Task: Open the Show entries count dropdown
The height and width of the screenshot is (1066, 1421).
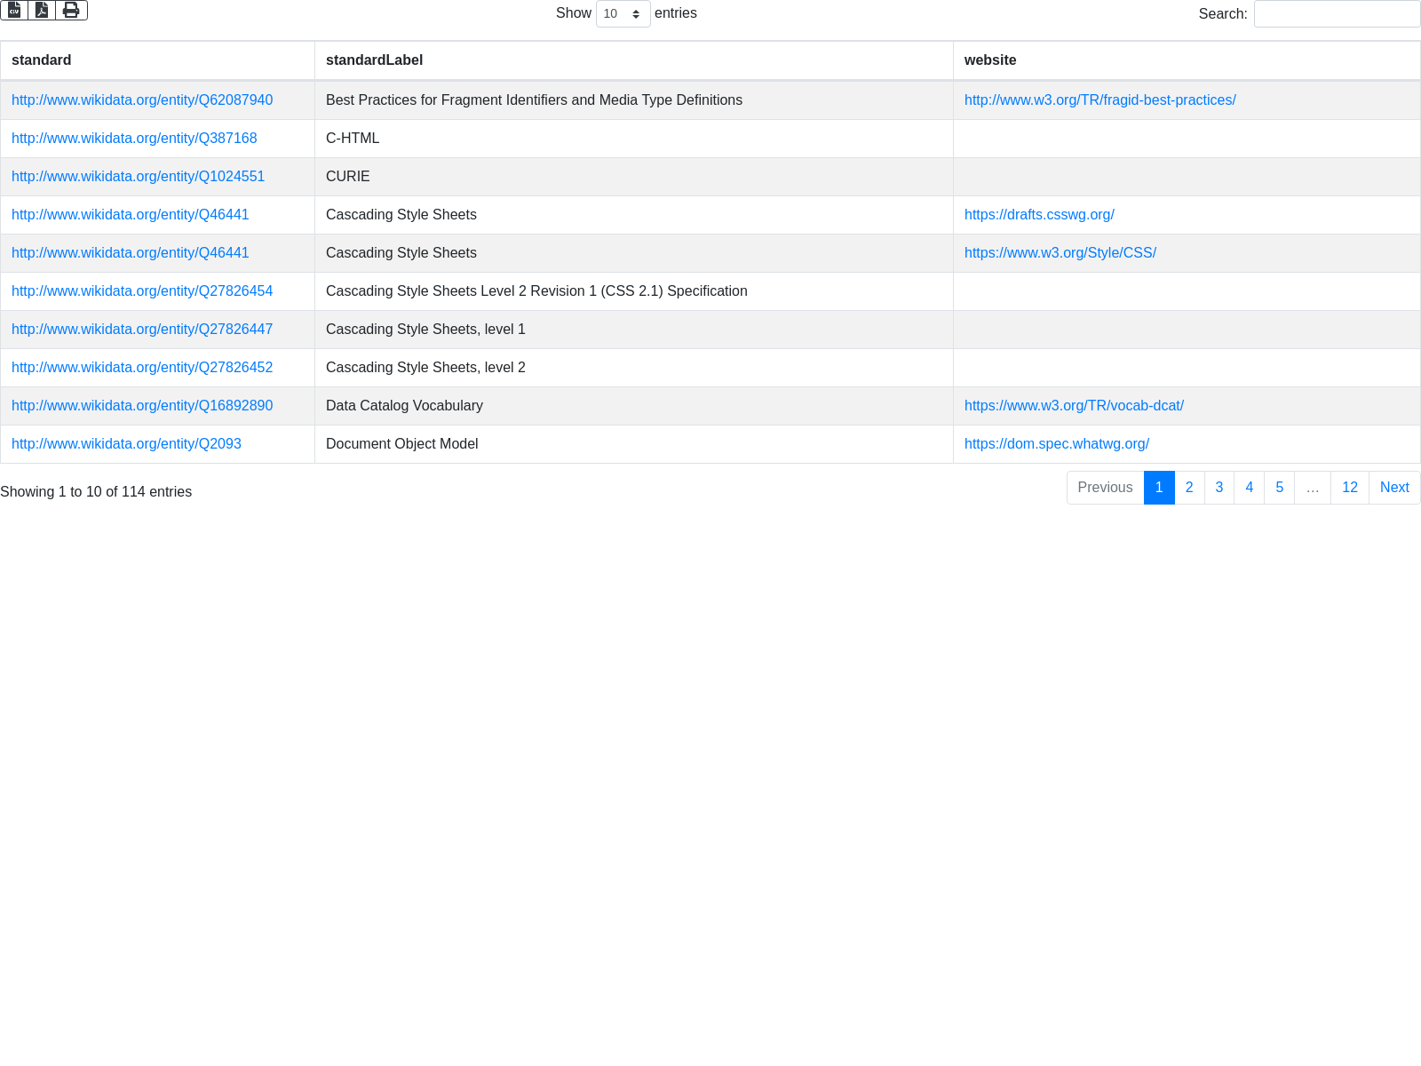Action: 623,14
